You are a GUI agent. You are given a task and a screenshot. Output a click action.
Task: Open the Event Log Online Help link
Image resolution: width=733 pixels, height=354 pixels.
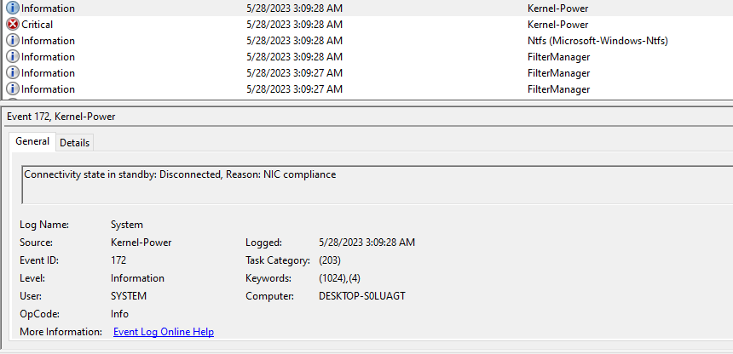tap(164, 332)
